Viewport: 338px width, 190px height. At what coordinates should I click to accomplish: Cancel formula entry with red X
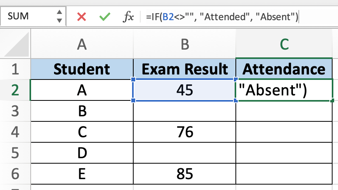pos(81,17)
